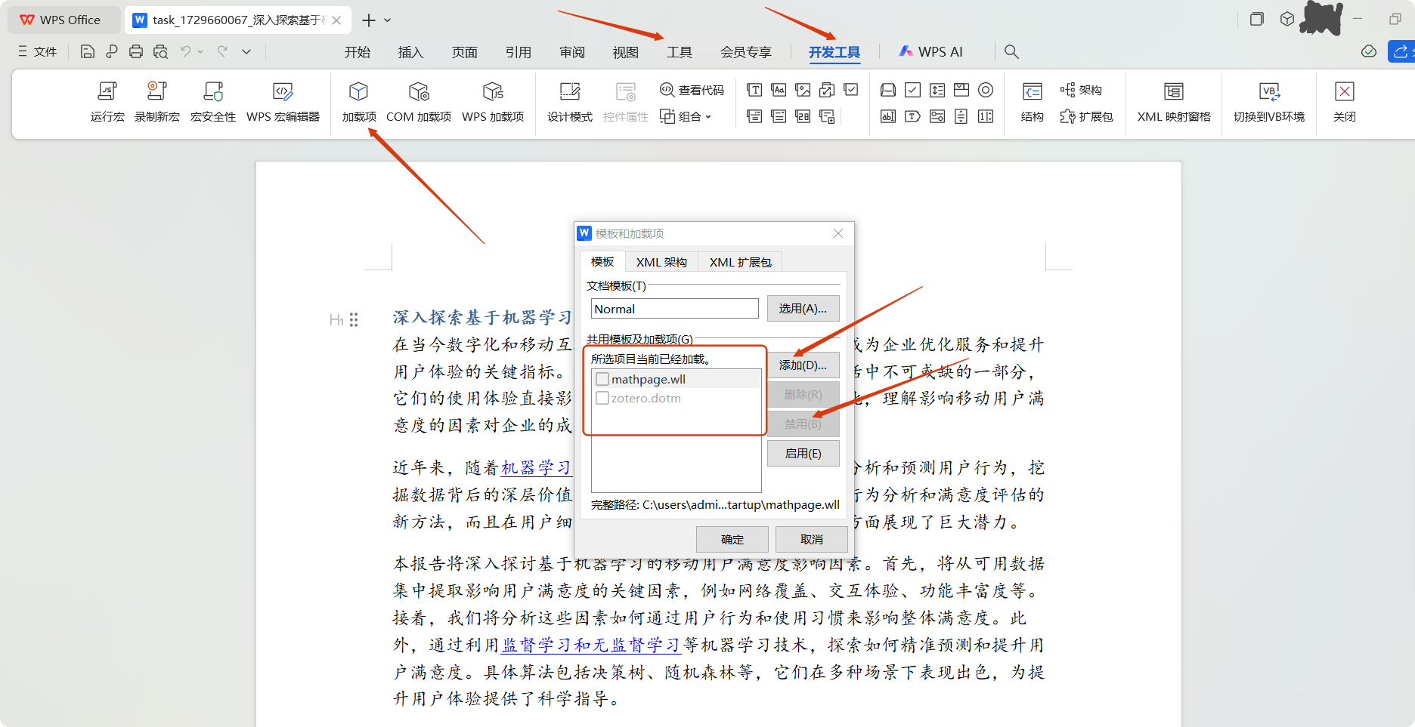Screen dimensions: 1415x727
Task: Click the Run Macro (运行宏) icon
Action: point(107,102)
